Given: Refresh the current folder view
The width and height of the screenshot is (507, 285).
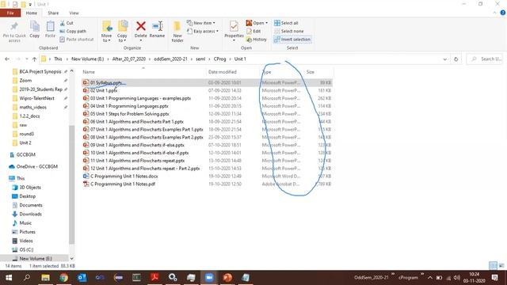Looking at the screenshot, I should [456, 59].
